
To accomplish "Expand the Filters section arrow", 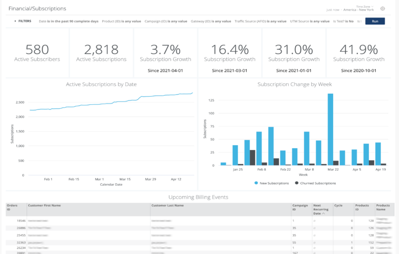I will pyautogui.click(x=15, y=21).
